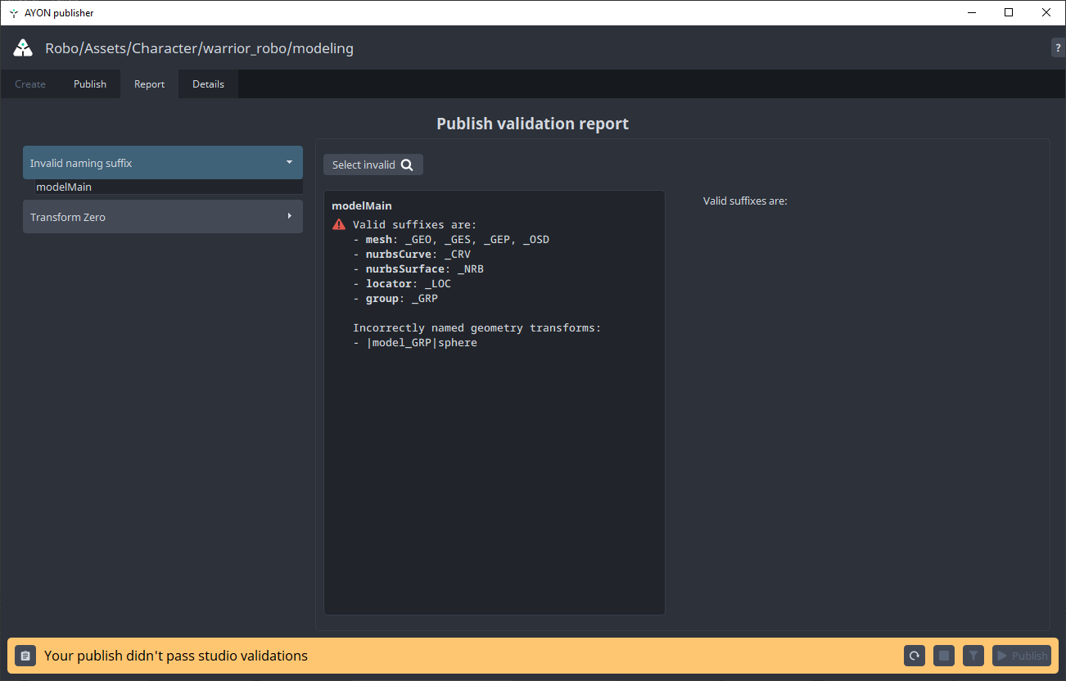Click the AYON publisher title bar icon
Image resolution: width=1066 pixels, height=681 pixels.
pos(13,12)
